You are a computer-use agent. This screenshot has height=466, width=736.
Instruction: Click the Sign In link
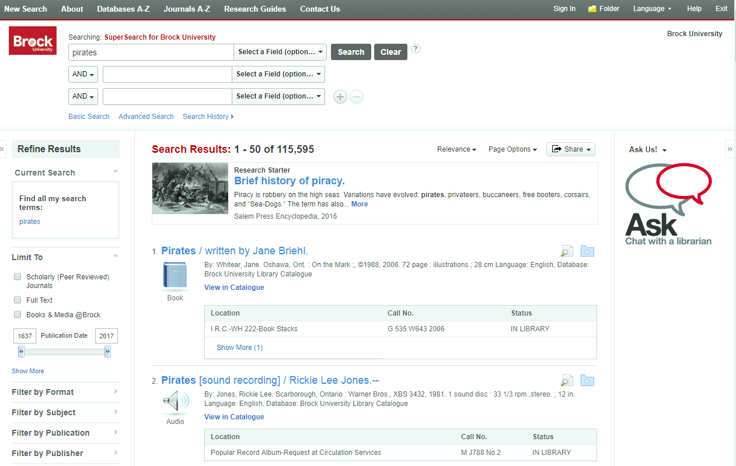pyautogui.click(x=564, y=9)
